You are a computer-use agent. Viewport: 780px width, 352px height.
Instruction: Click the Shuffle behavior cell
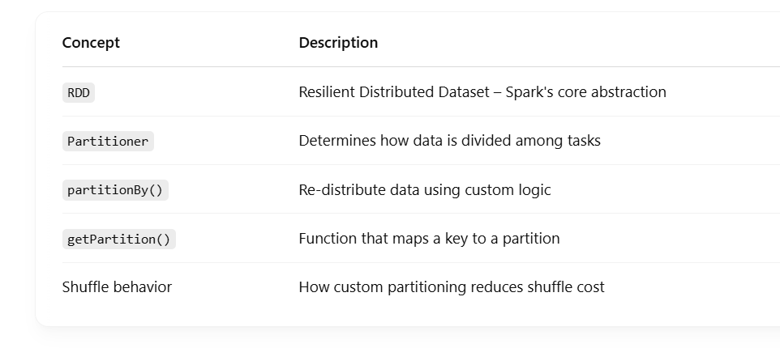coord(117,287)
